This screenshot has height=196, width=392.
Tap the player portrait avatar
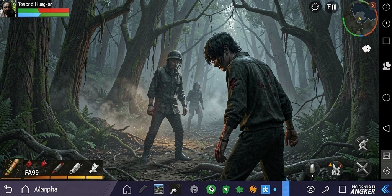click(x=8, y=9)
